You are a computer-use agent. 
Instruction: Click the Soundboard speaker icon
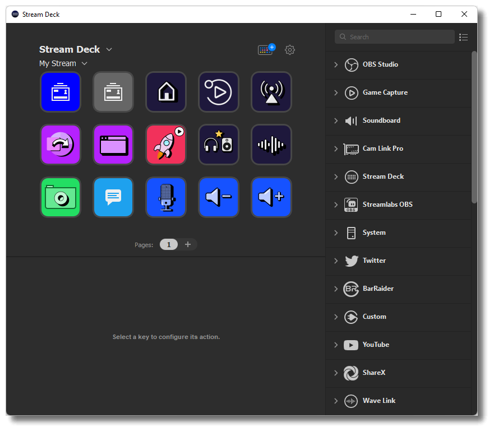pos(351,121)
